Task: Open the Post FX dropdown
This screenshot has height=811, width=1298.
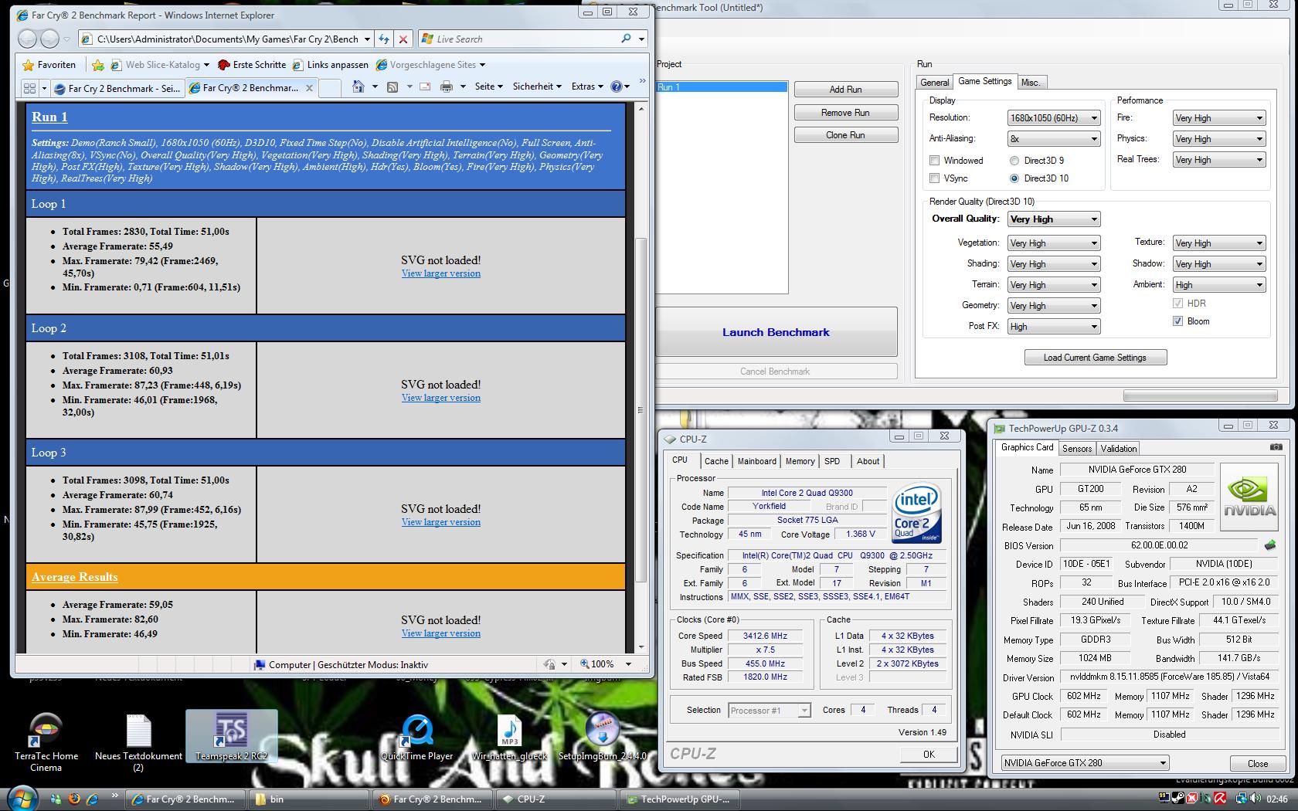Action: (1054, 327)
